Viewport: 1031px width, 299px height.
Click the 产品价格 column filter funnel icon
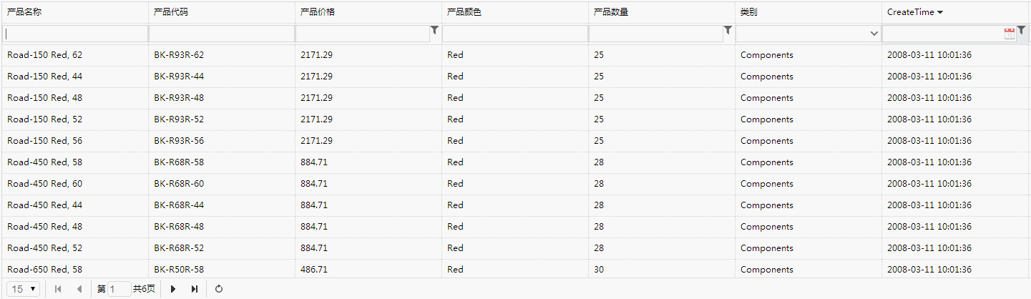pyautogui.click(x=434, y=30)
